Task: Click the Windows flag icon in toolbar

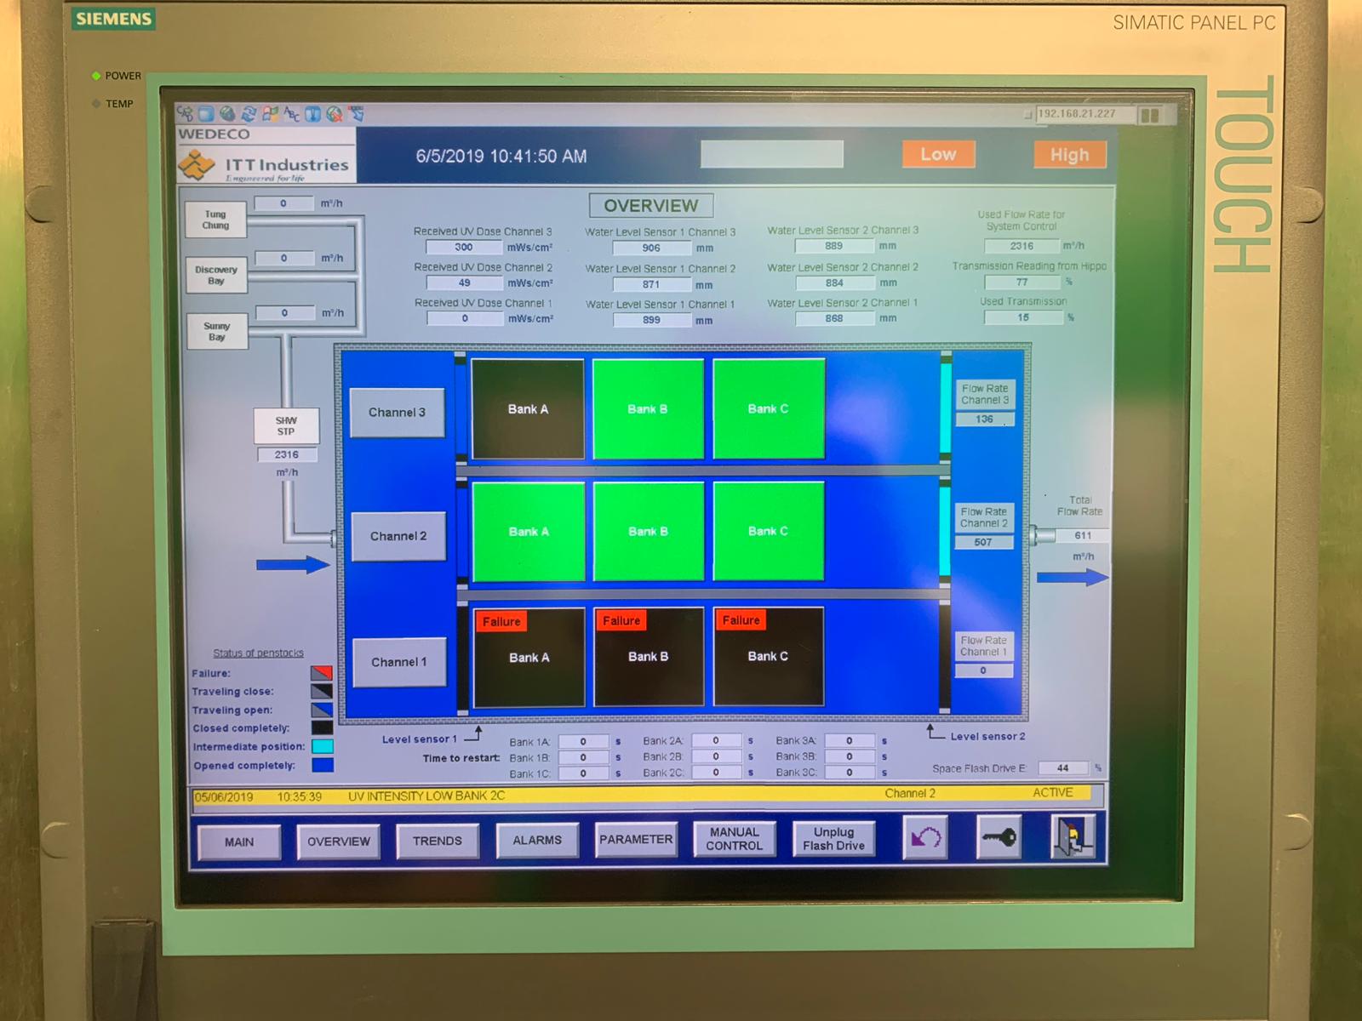Action: coord(271,114)
